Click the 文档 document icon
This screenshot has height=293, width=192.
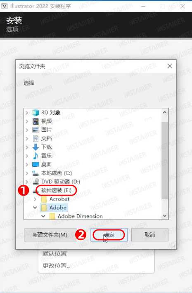click(36, 139)
